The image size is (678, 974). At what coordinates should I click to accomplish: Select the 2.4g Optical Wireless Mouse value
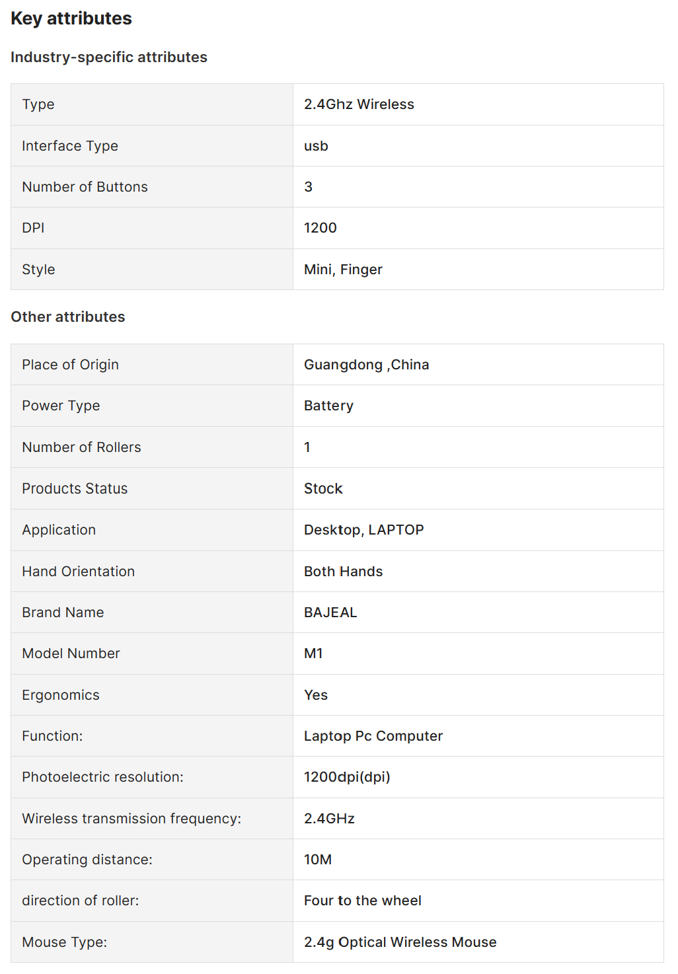(x=400, y=942)
